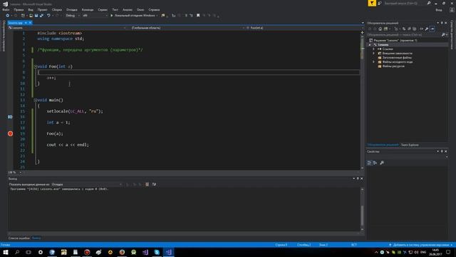Switch to the Team Explorer tab
The image size is (456, 257).
click(410, 145)
